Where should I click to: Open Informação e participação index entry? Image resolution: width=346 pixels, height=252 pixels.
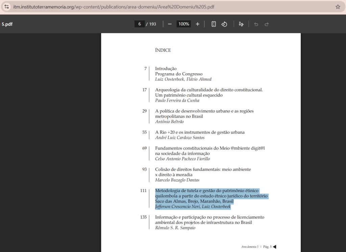[x=209, y=220]
